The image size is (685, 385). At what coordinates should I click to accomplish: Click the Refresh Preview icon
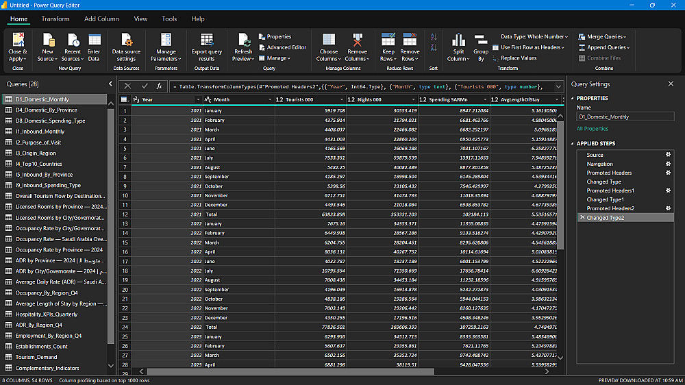243,40
